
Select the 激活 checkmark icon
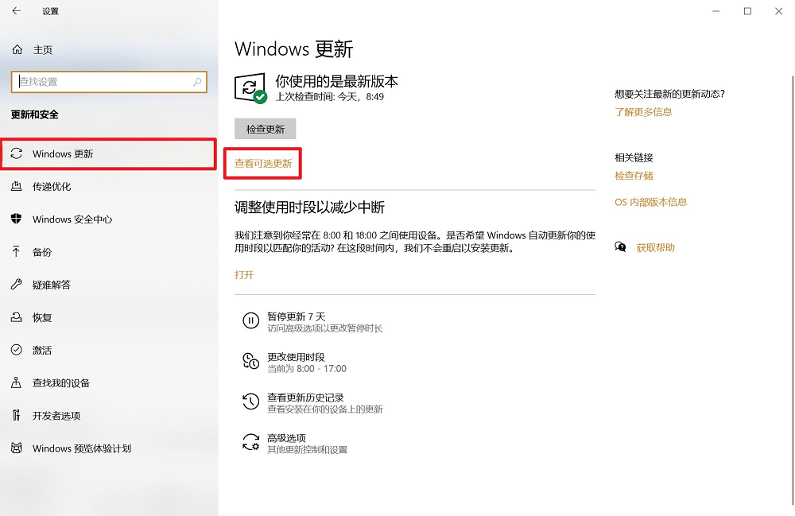17,350
